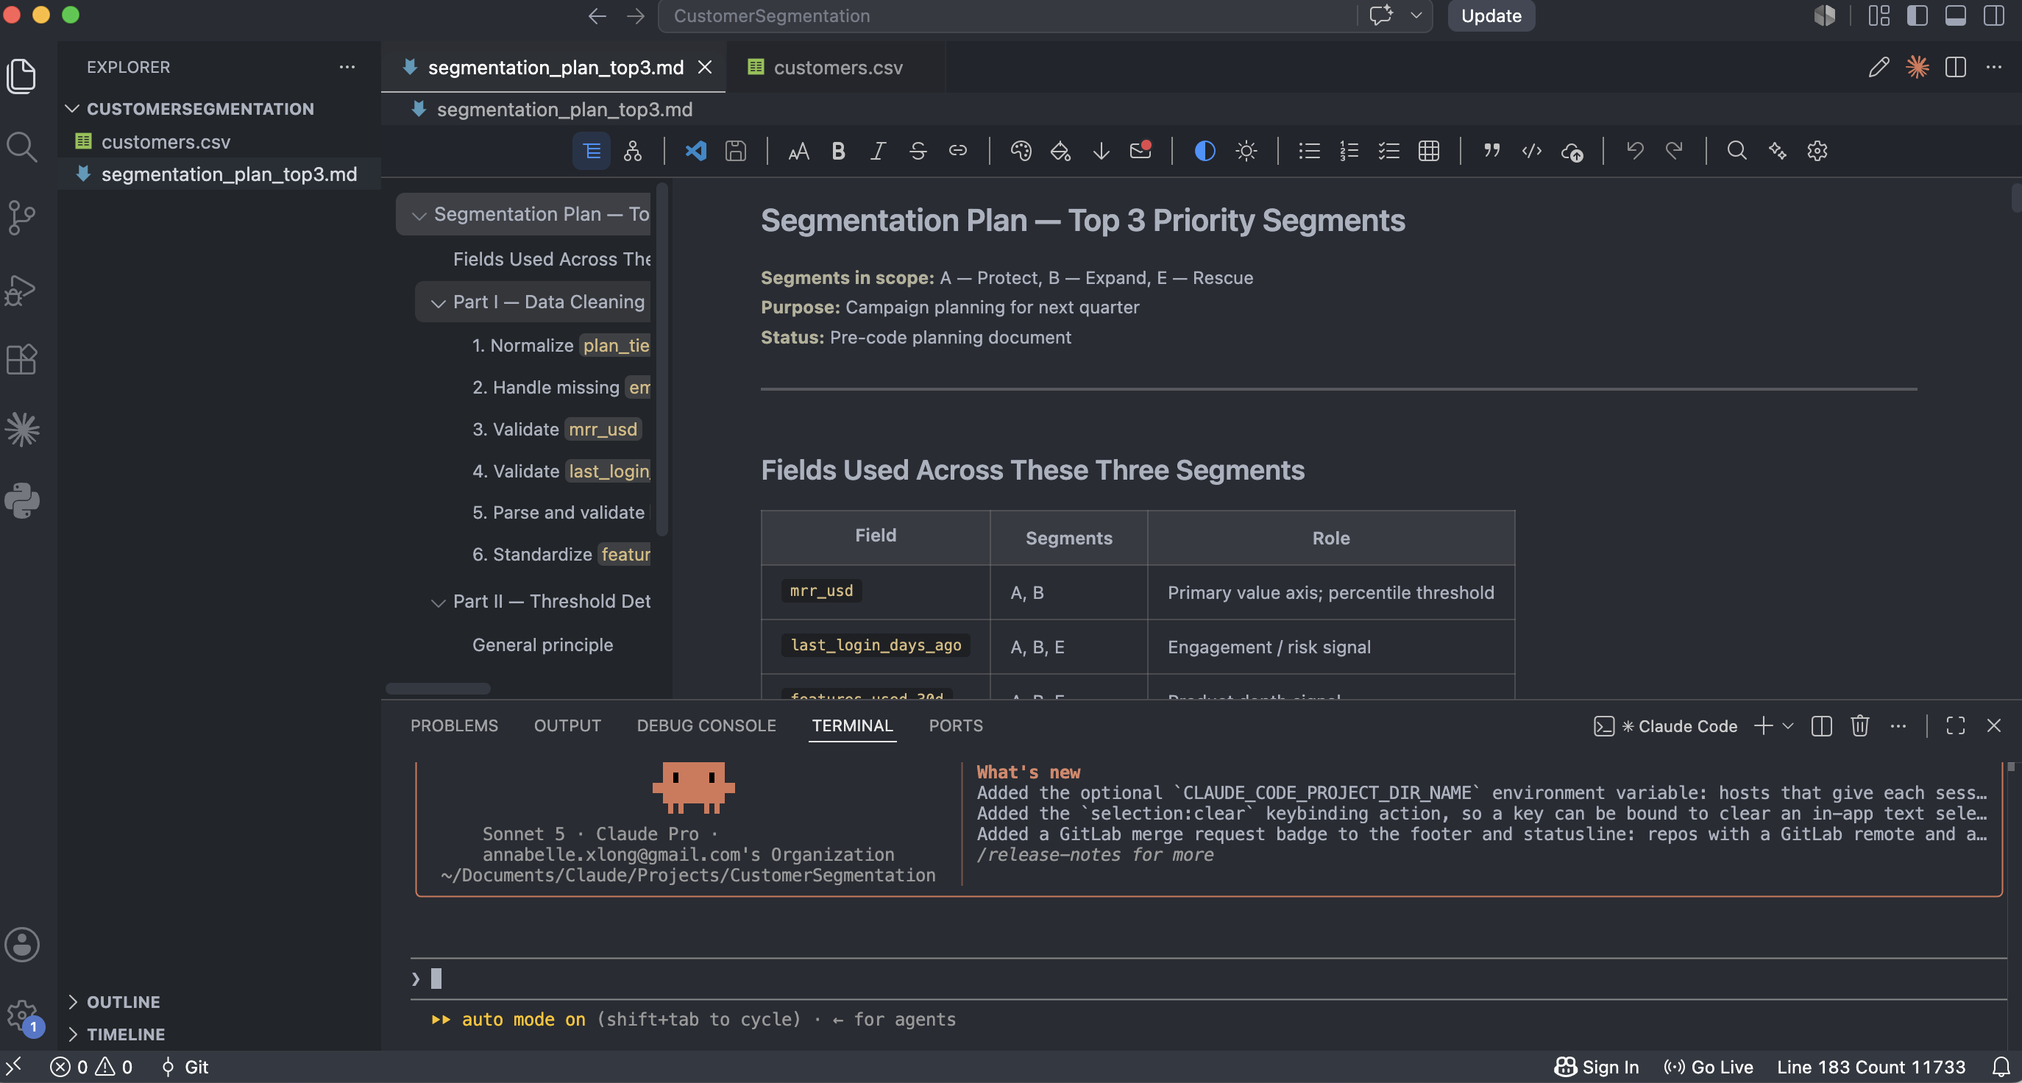Viewport: 2022px width, 1083px height.
Task: Click the outline horizontal scrollbar
Action: point(438,688)
